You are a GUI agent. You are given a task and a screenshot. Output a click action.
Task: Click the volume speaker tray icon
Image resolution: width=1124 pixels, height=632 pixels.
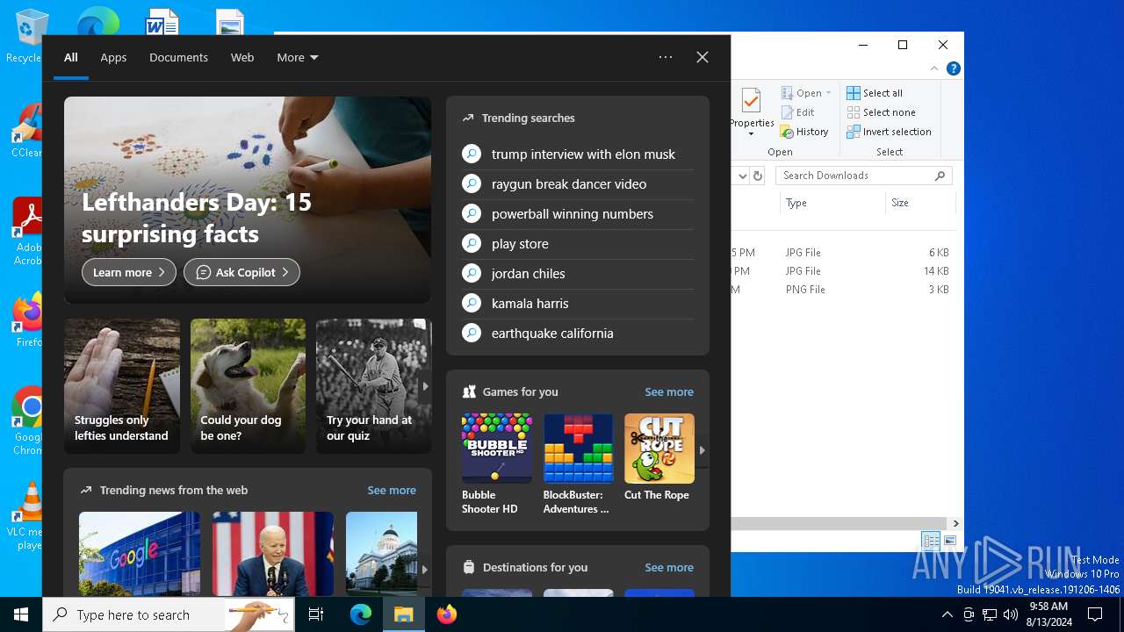(1011, 614)
